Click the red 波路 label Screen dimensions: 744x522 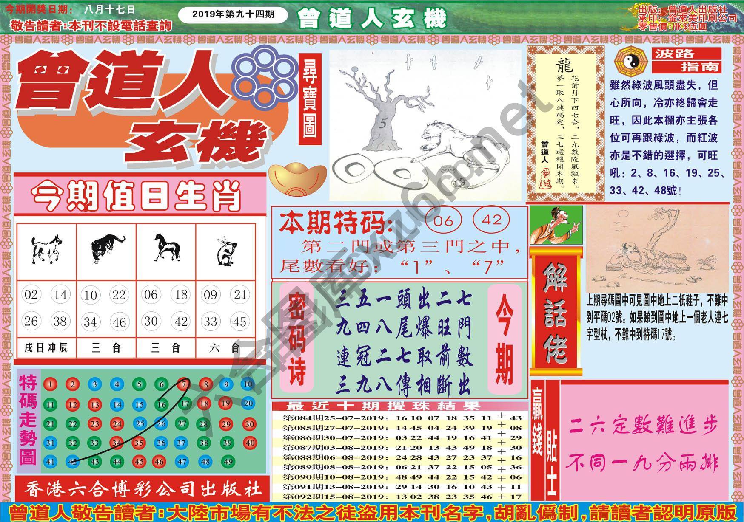point(686,54)
